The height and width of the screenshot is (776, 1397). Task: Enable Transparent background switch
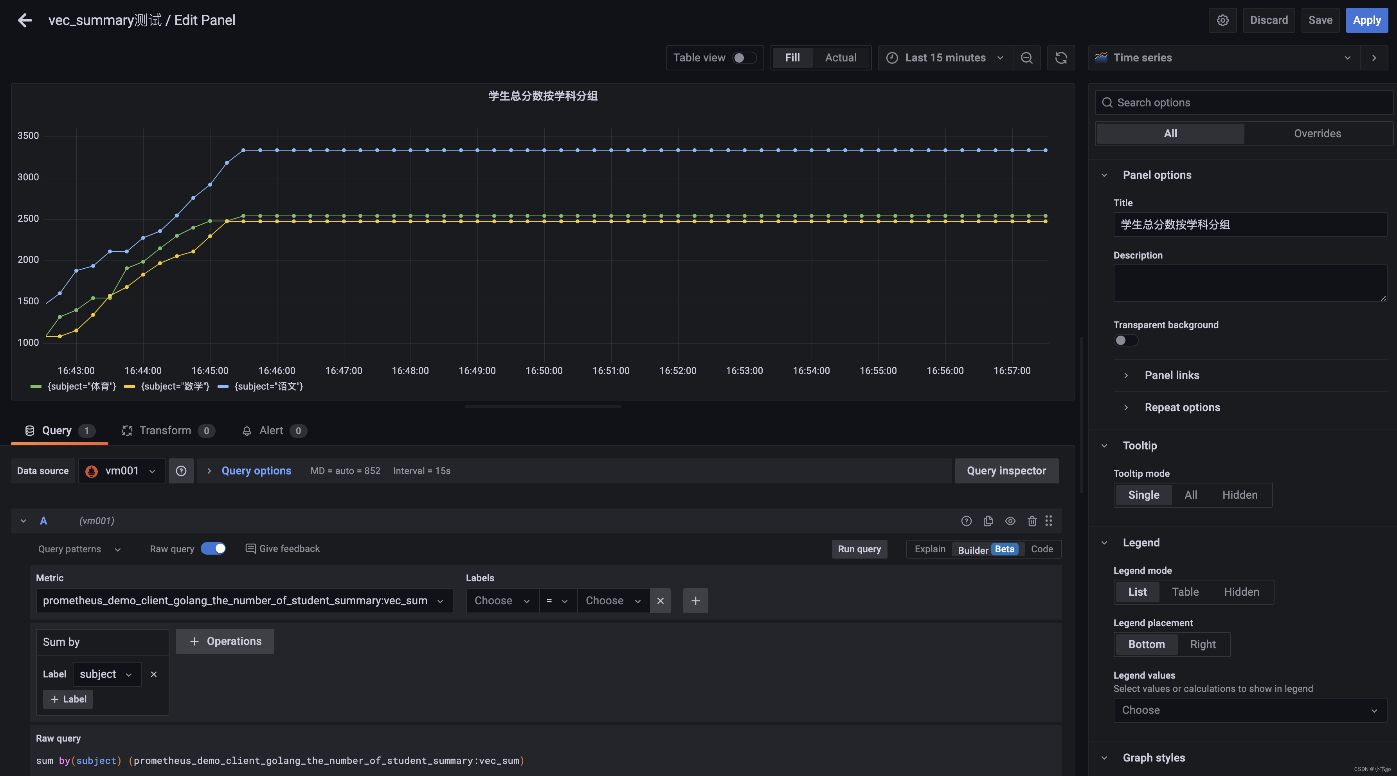pyautogui.click(x=1126, y=340)
